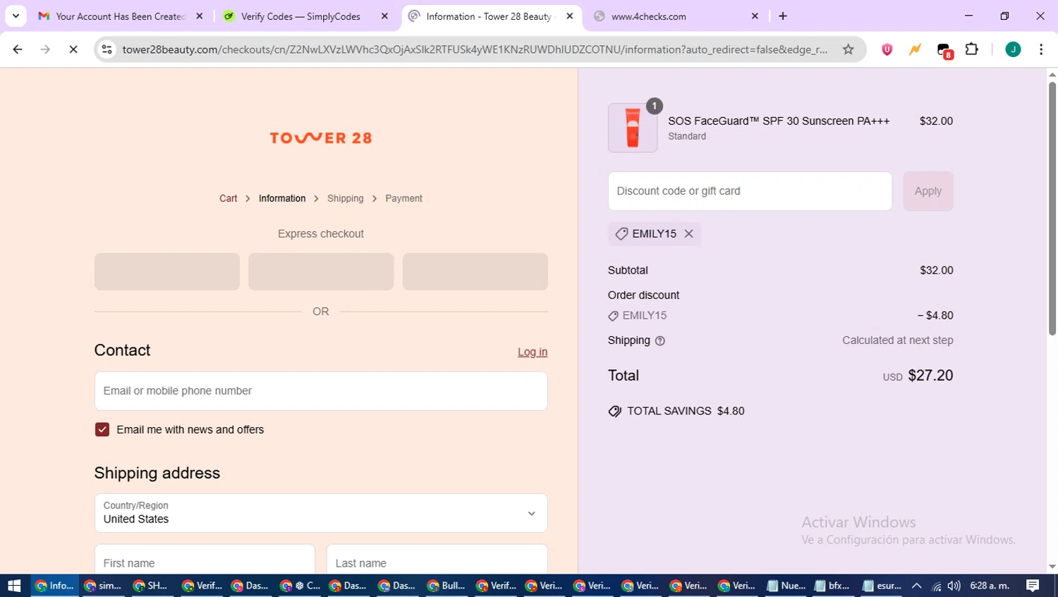Open the 'SH...' Chrome taskbar window

pos(152,586)
